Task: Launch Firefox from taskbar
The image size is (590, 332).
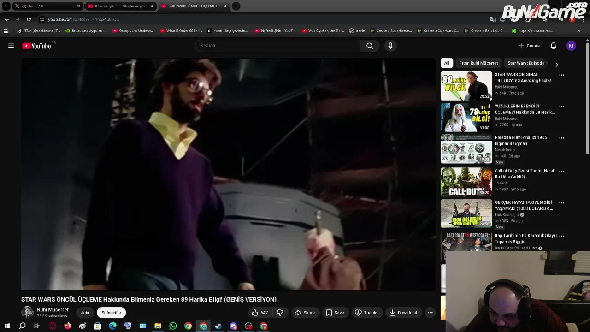Action: point(67,326)
